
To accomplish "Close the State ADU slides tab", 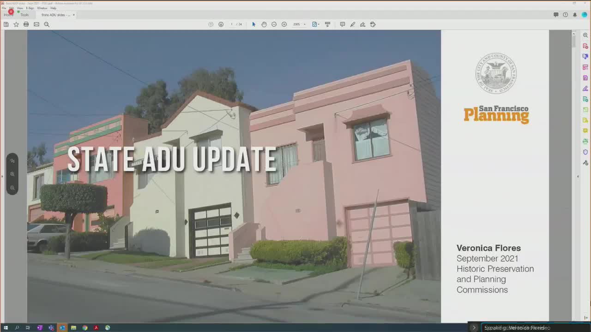I will 73,15.
